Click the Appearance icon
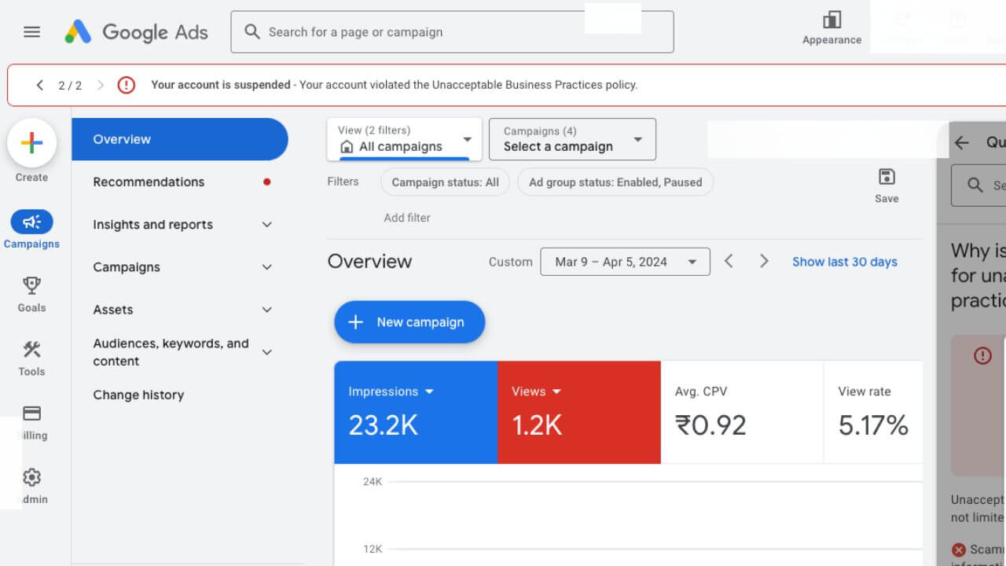 pos(832,20)
